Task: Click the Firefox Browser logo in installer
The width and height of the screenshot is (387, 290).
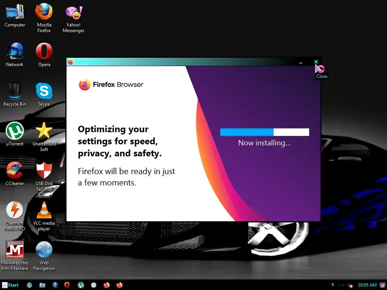Action: tap(111, 85)
